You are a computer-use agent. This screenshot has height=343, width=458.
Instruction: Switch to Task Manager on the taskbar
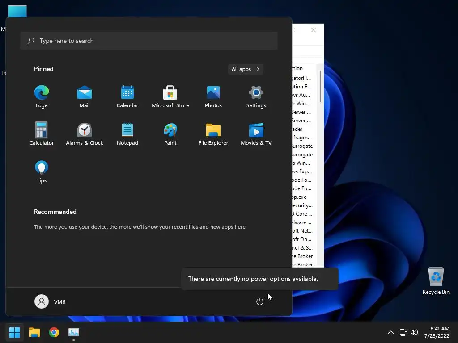coord(74,332)
